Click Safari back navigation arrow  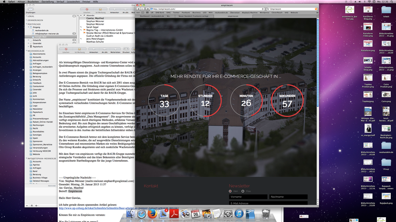click(138, 9)
